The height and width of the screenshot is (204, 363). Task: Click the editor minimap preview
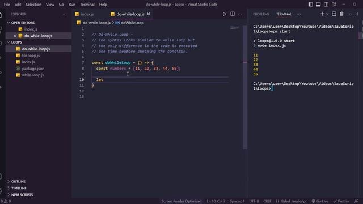point(234,28)
